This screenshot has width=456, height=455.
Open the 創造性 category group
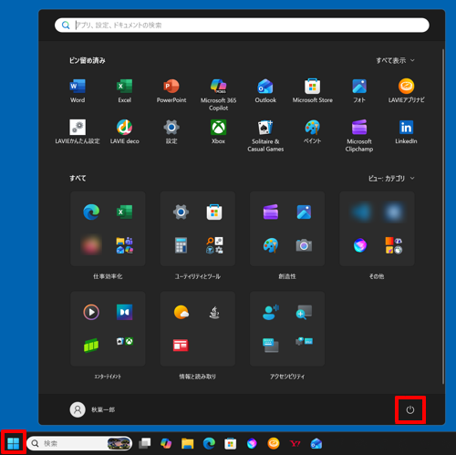[287, 229]
